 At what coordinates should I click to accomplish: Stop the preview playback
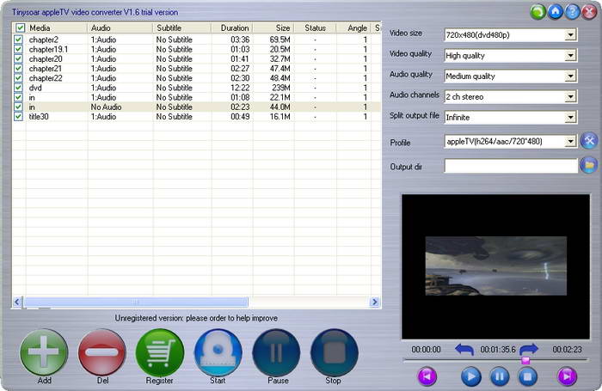528,376
